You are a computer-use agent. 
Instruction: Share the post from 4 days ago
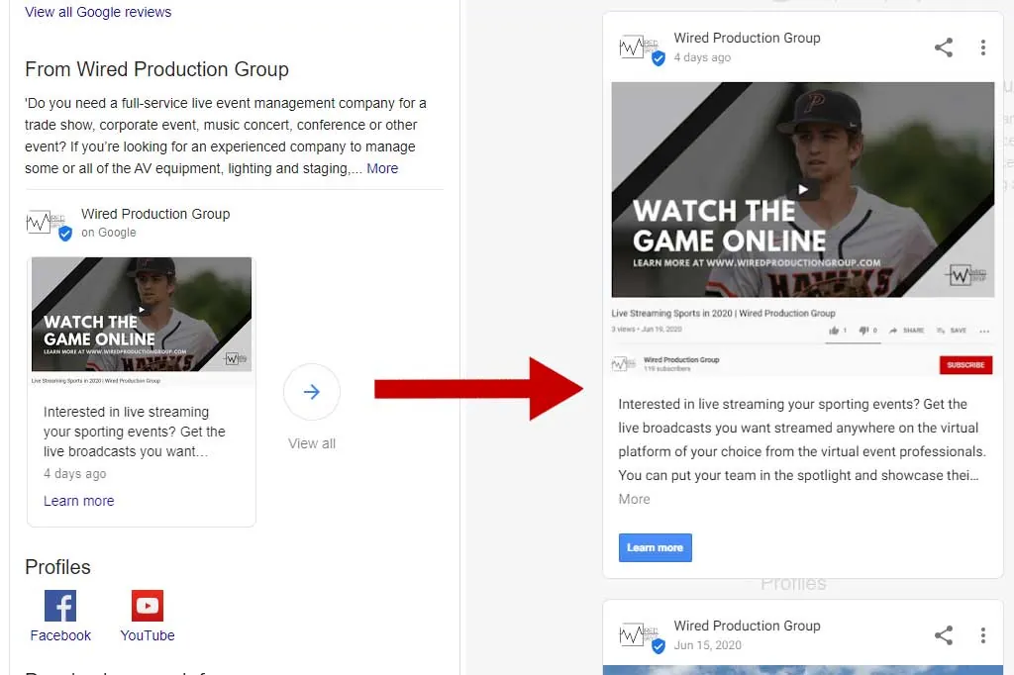coord(944,48)
